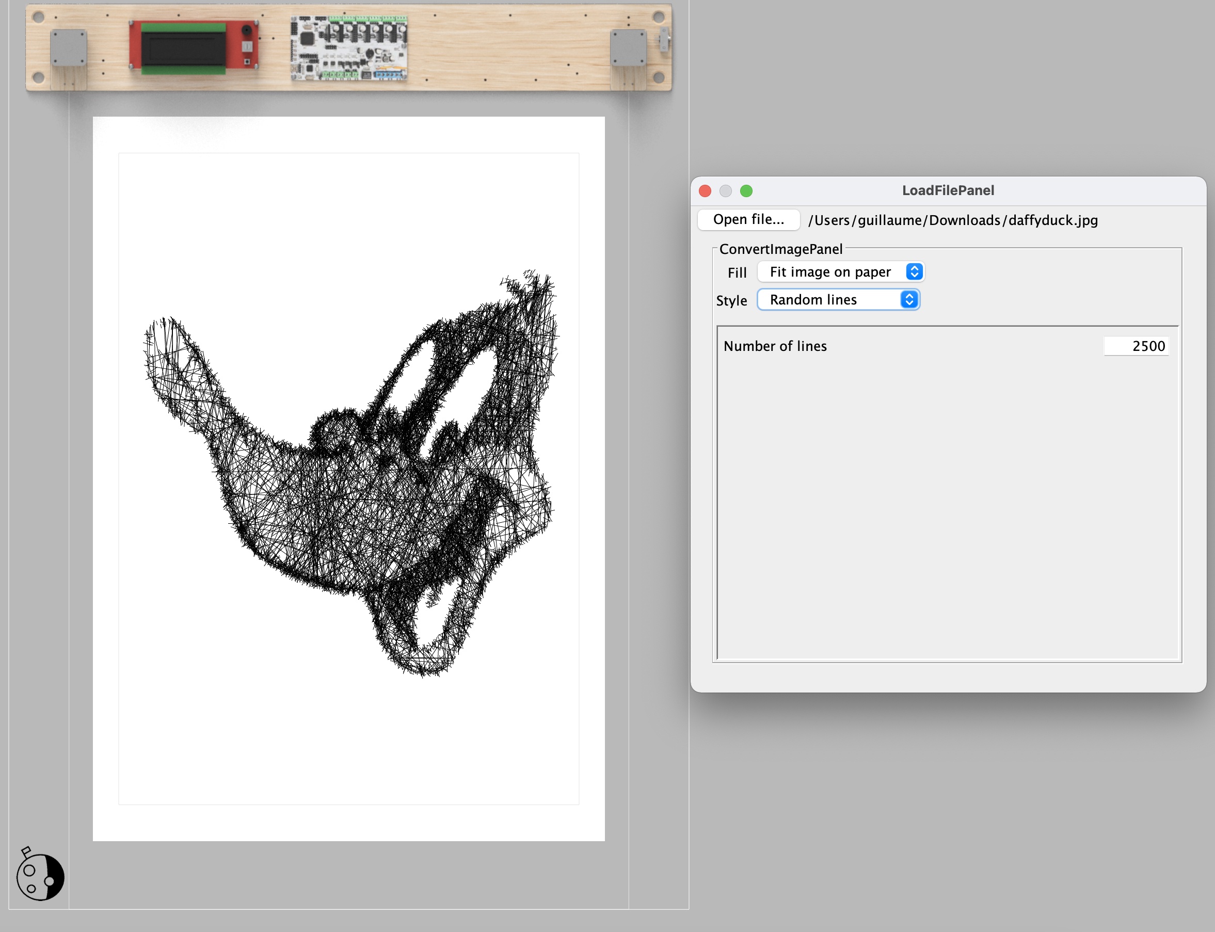1215x932 pixels.
Task: Click the Style label in ConvertImagePanel
Action: pyautogui.click(x=731, y=301)
